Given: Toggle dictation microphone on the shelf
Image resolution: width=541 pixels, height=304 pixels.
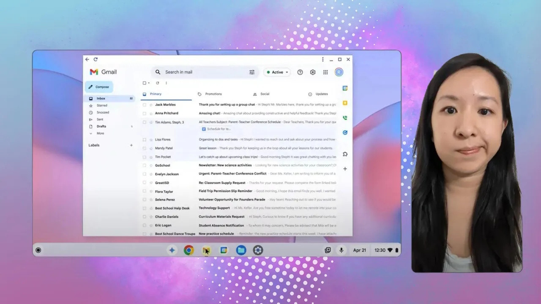Looking at the screenshot, I should (341, 250).
